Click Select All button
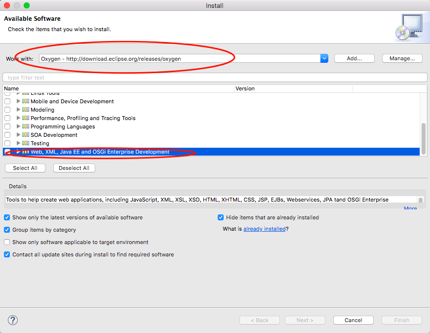The width and height of the screenshot is (430, 333). tap(25, 168)
